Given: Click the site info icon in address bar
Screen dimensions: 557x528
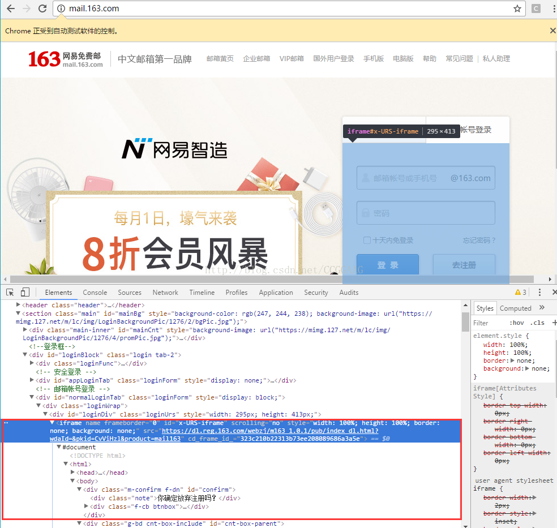Looking at the screenshot, I should [x=61, y=8].
